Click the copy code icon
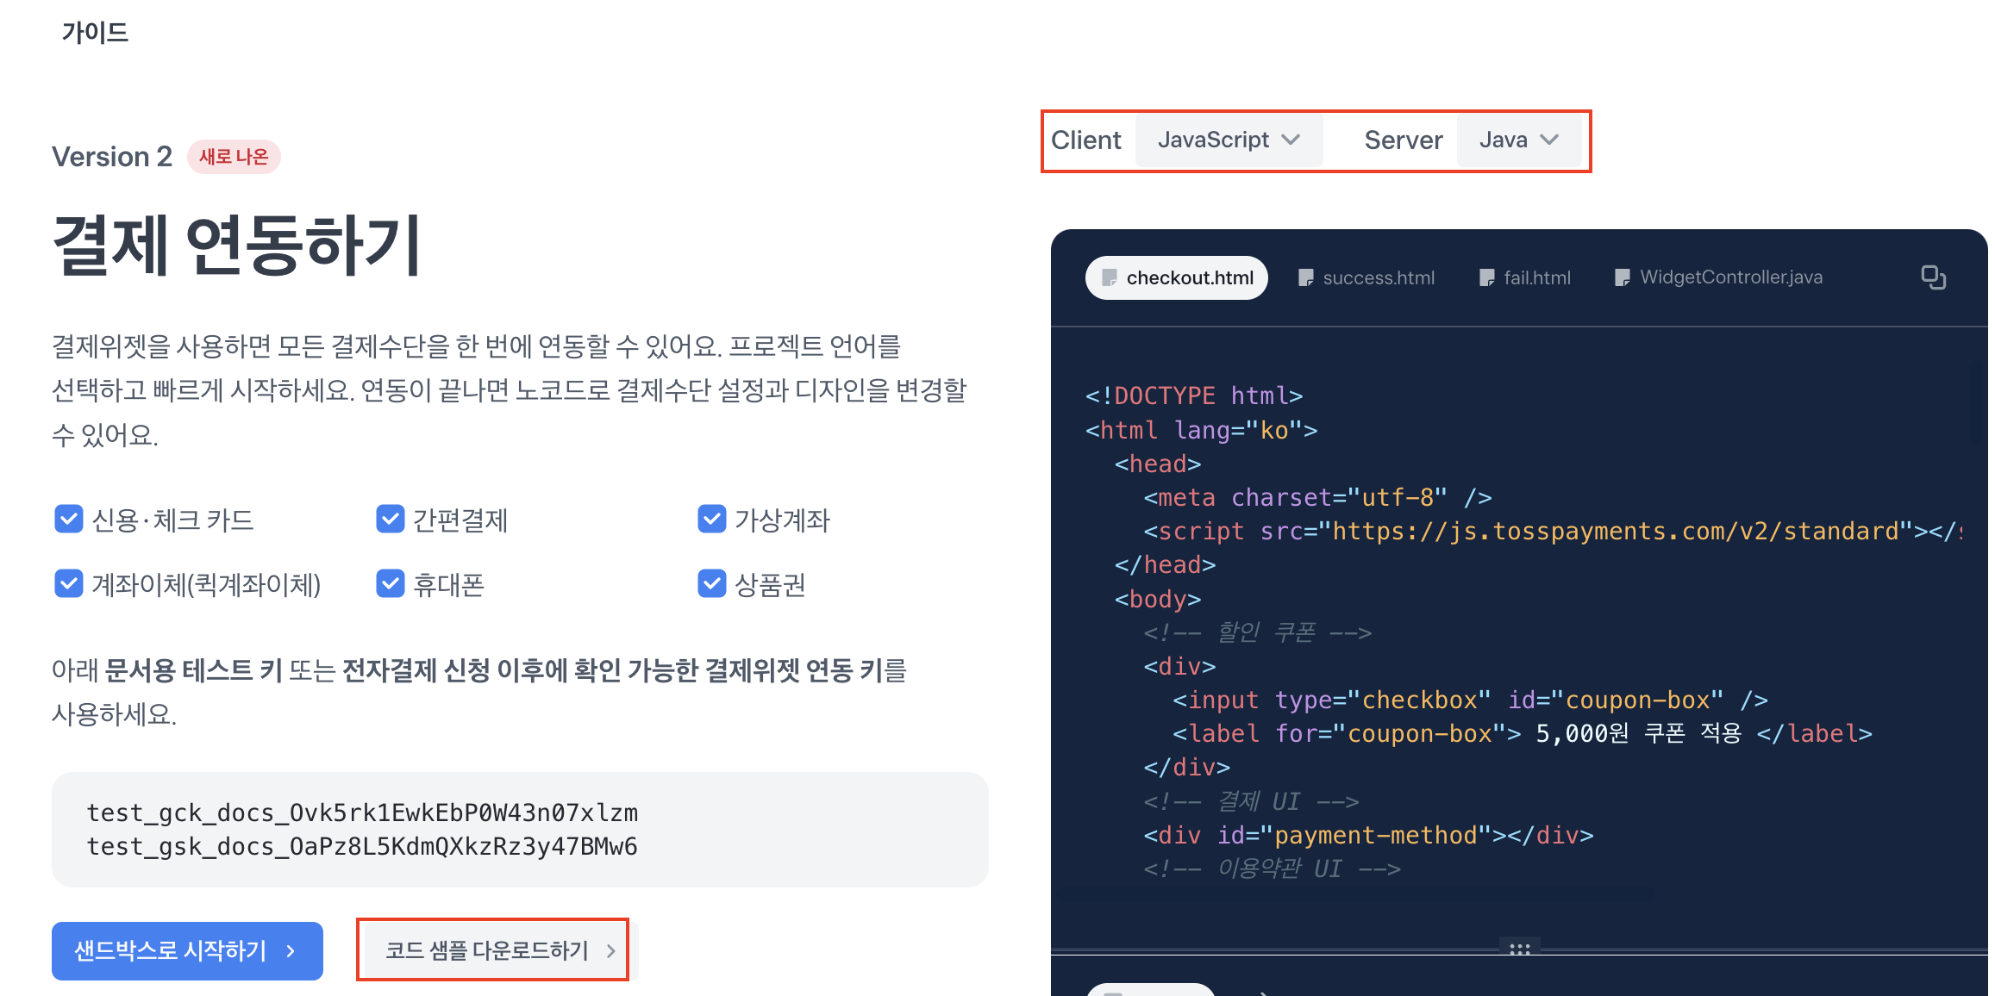Image resolution: width=1995 pixels, height=996 pixels. click(1933, 277)
